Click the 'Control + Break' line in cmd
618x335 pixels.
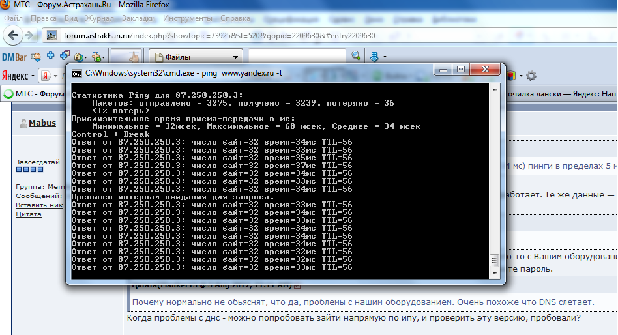click(x=110, y=134)
